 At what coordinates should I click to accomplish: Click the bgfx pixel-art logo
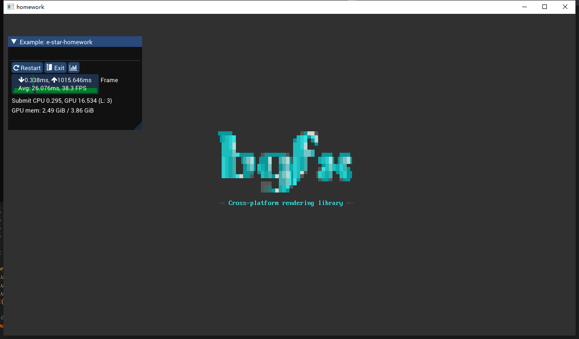pyautogui.click(x=285, y=162)
